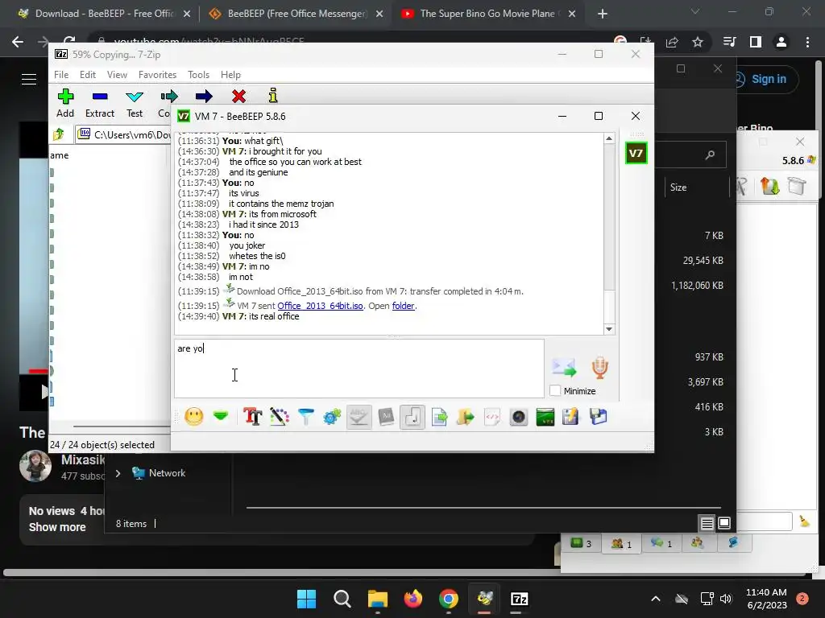Image resolution: width=825 pixels, height=618 pixels.
Task: Click the File Explorer search magnifier
Action: pyautogui.click(x=711, y=154)
